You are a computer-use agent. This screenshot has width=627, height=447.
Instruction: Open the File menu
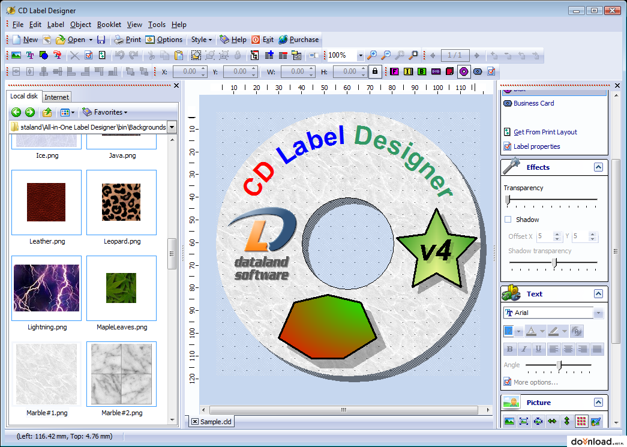(17, 25)
